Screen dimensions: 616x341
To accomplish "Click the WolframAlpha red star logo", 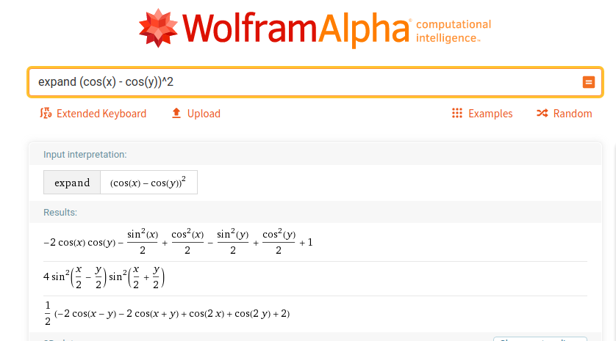I will 157,29.
